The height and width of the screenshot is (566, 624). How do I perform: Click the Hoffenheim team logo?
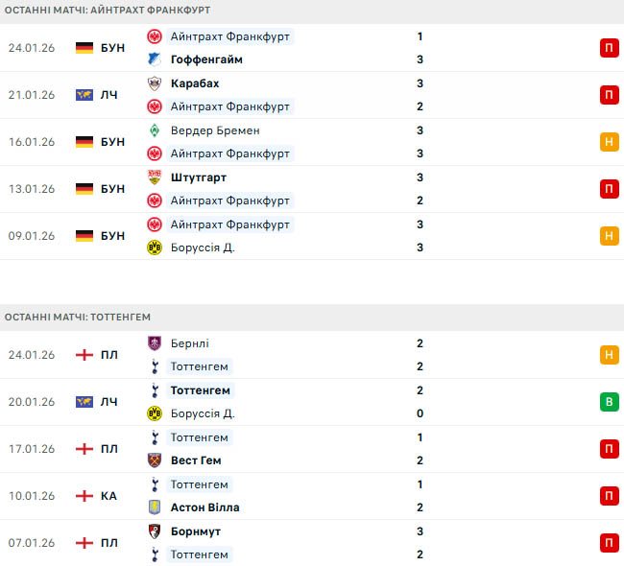154,59
